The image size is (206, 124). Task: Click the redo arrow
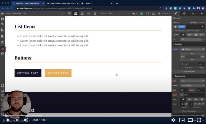[x=136, y=13]
